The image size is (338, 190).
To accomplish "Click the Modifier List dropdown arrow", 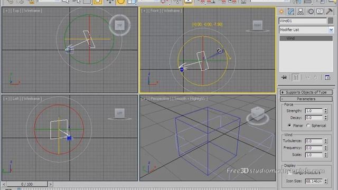I will [331, 30].
